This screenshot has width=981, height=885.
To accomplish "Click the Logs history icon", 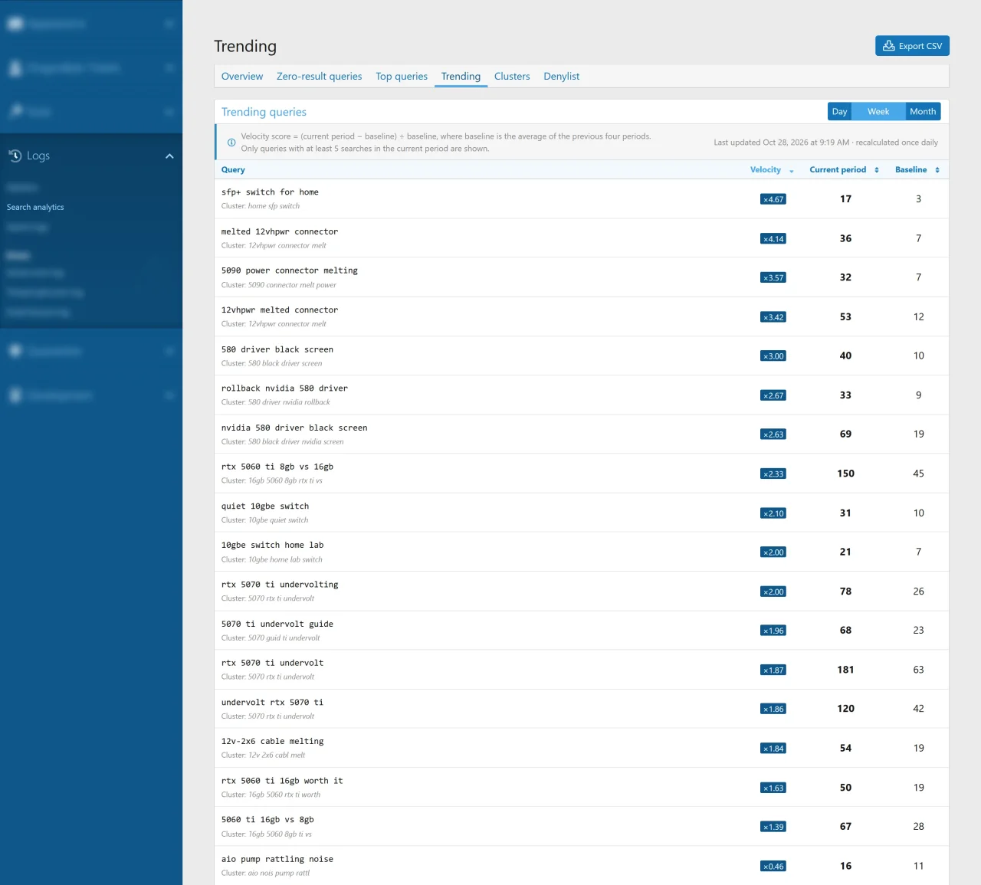I will [15, 156].
